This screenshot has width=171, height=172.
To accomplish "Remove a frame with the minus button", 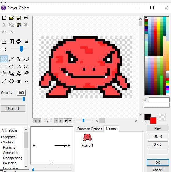I will [x=70, y=121].
